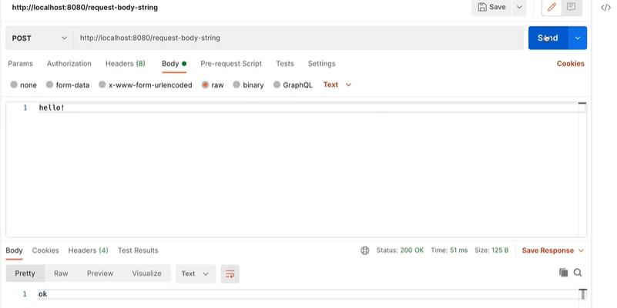This screenshot has height=308, width=617.
Task: Select the Preview response view
Action: 100,273
